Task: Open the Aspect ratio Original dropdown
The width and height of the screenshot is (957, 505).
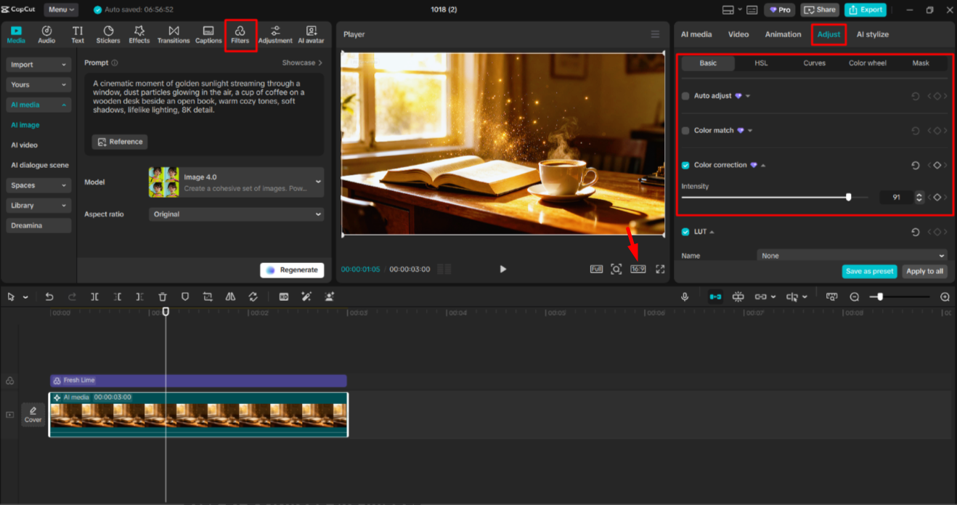Action: click(236, 214)
